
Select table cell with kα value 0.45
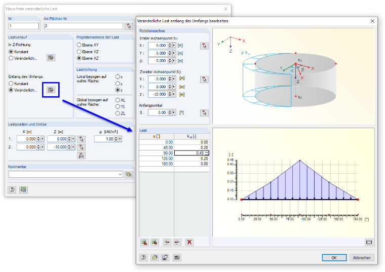click(191, 153)
